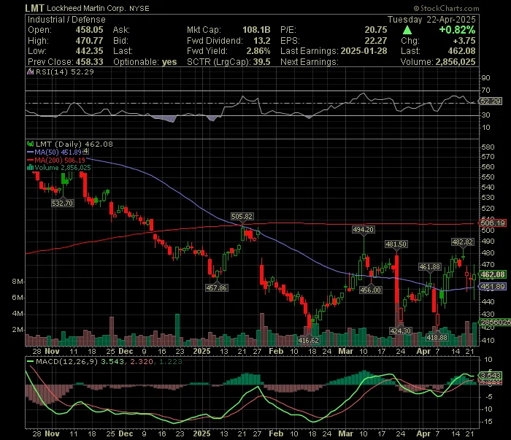The height and width of the screenshot is (440, 511).
Task: Click the Fwd Yield value 2.86%
Action: (258, 51)
